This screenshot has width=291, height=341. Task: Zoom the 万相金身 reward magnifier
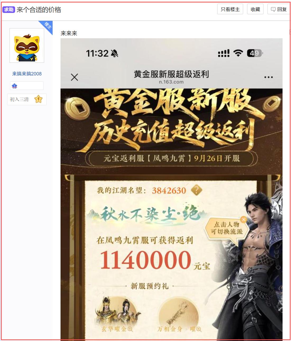tap(199, 329)
